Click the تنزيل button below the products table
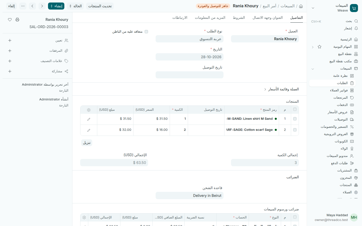Viewport: 362px width, 226px height. click(87, 143)
